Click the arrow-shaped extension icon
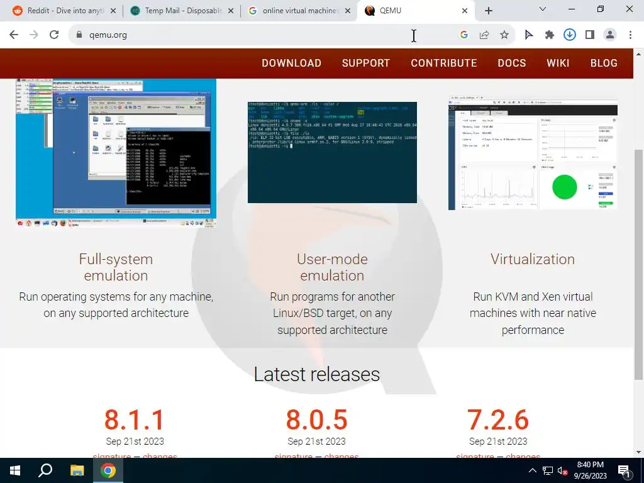 coord(529,35)
